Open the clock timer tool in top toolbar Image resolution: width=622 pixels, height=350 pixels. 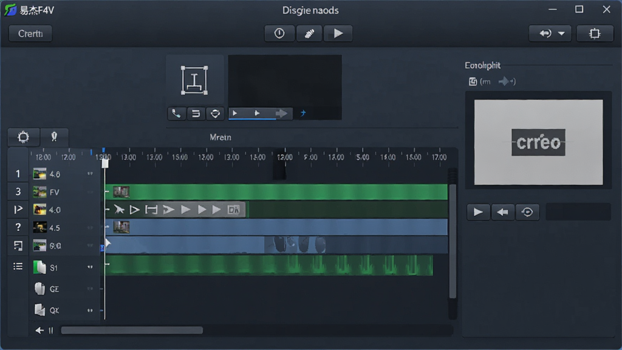point(279,33)
